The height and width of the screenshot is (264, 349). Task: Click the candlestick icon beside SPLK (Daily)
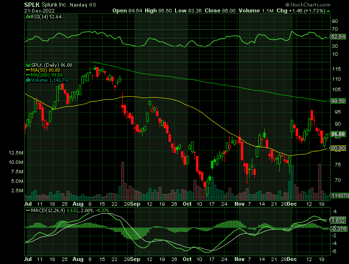click(x=28, y=65)
